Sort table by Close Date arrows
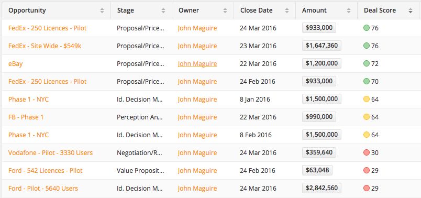The width and height of the screenshot is (421, 198). (287, 11)
